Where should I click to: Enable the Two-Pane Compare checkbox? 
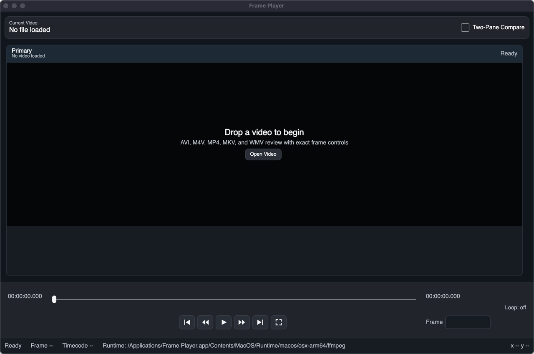pos(465,28)
